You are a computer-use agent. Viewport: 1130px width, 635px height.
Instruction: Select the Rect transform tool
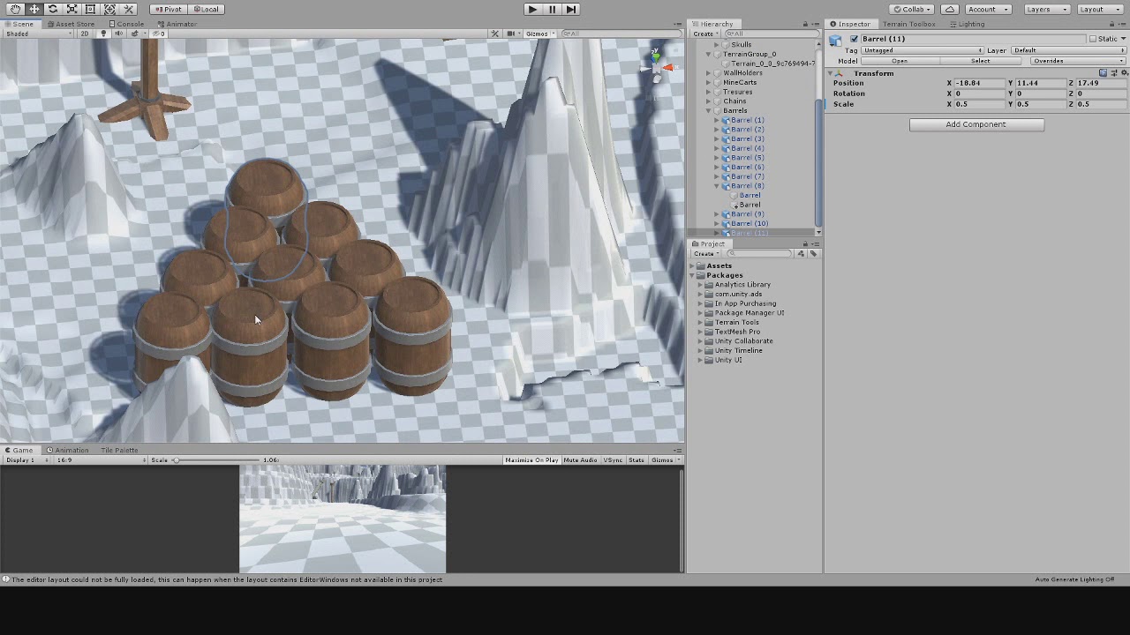click(90, 9)
